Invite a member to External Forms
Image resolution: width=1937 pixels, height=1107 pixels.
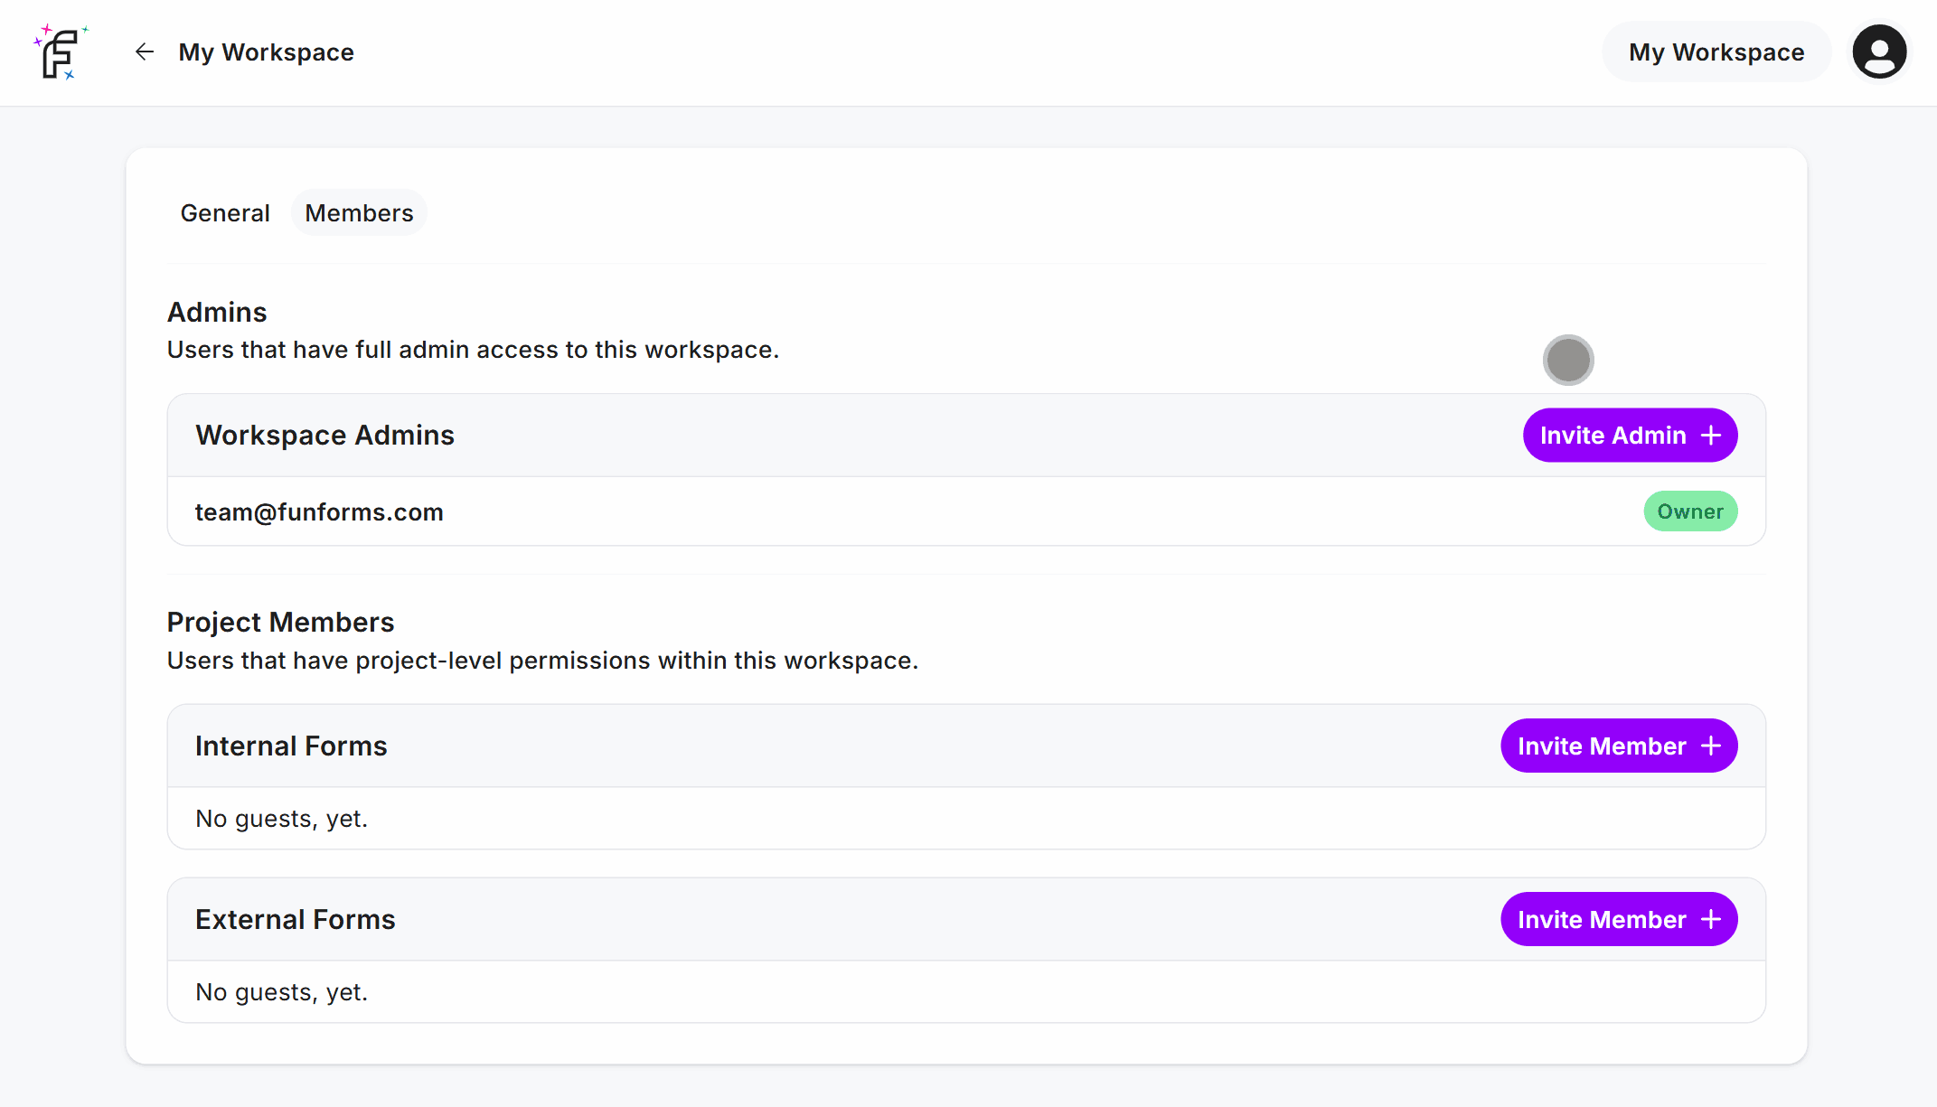(x=1619, y=920)
